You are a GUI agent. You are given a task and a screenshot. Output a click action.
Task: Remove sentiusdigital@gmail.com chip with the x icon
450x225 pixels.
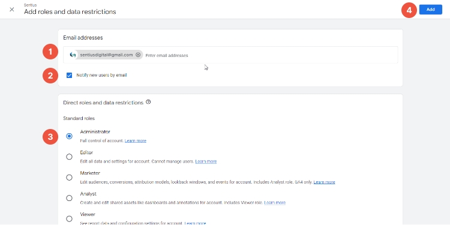coord(138,55)
